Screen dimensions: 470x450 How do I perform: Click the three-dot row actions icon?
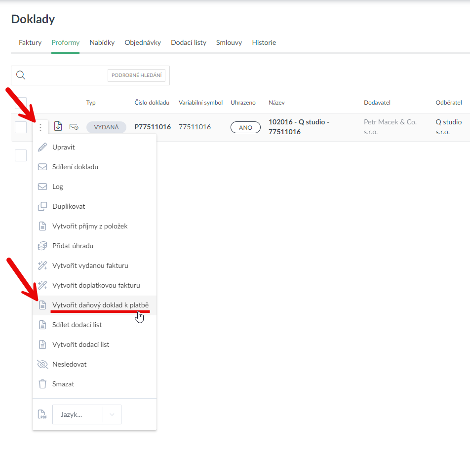coord(40,127)
